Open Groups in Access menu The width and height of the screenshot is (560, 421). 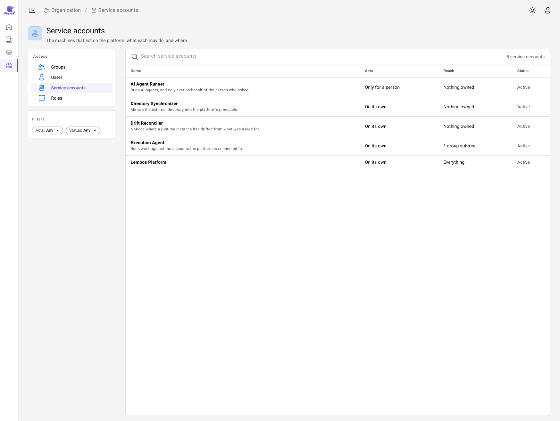tap(71, 67)
